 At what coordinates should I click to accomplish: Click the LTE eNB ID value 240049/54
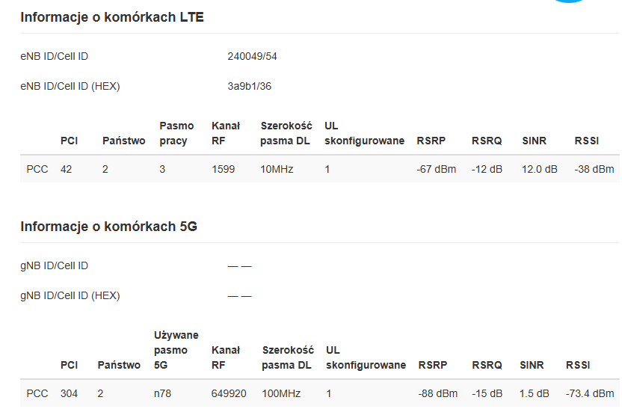(252, 56)
